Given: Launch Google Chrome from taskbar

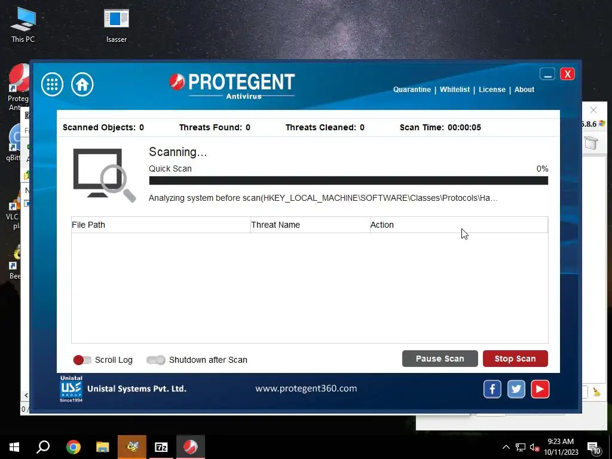Looking at the screenshot, I should coord(73,447).
